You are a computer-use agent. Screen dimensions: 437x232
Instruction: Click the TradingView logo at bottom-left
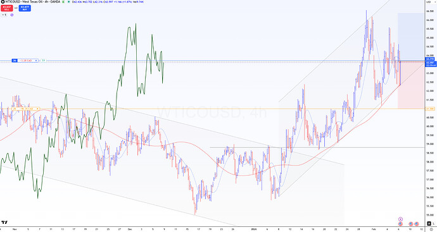click(4, 223)
